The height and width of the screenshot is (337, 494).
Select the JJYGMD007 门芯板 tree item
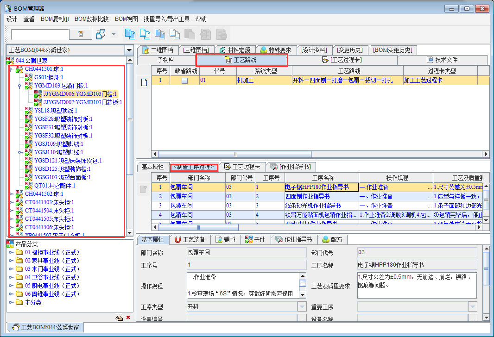click(82, 102)
